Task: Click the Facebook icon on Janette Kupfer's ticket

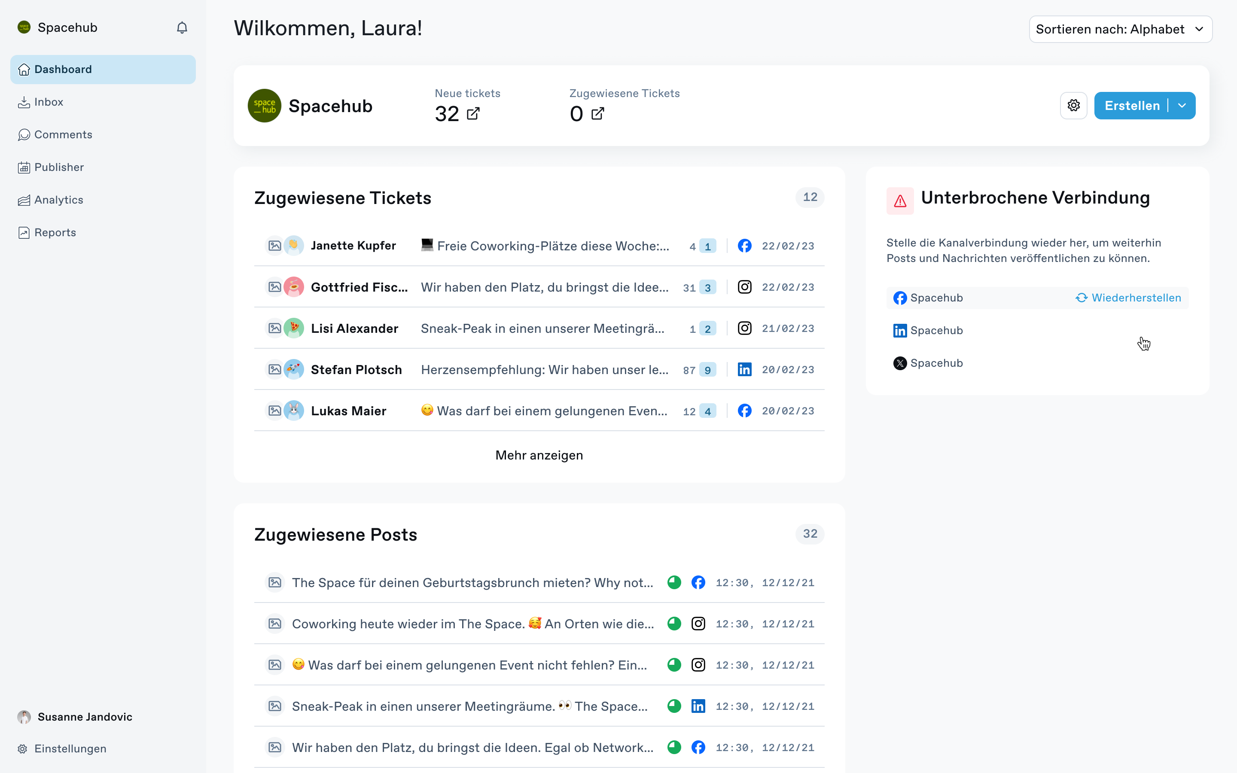Action: click(x=744, y=246)
